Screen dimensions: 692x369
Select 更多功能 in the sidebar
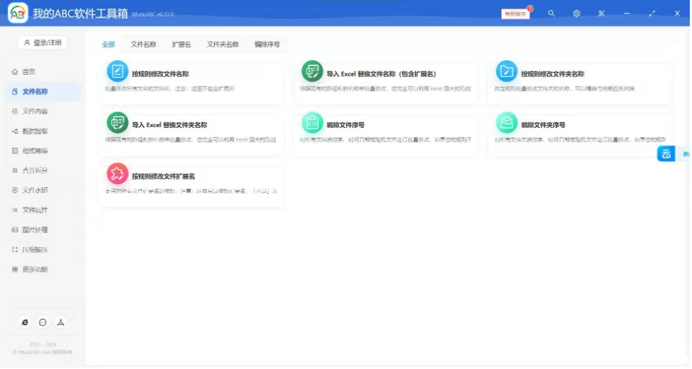point(34,269)
